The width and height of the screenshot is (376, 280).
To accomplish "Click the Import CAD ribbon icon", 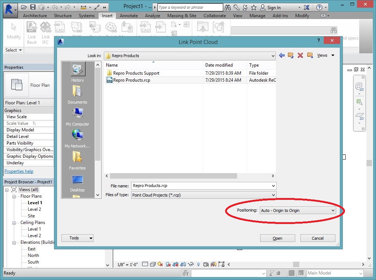I will tap(145, 27).
